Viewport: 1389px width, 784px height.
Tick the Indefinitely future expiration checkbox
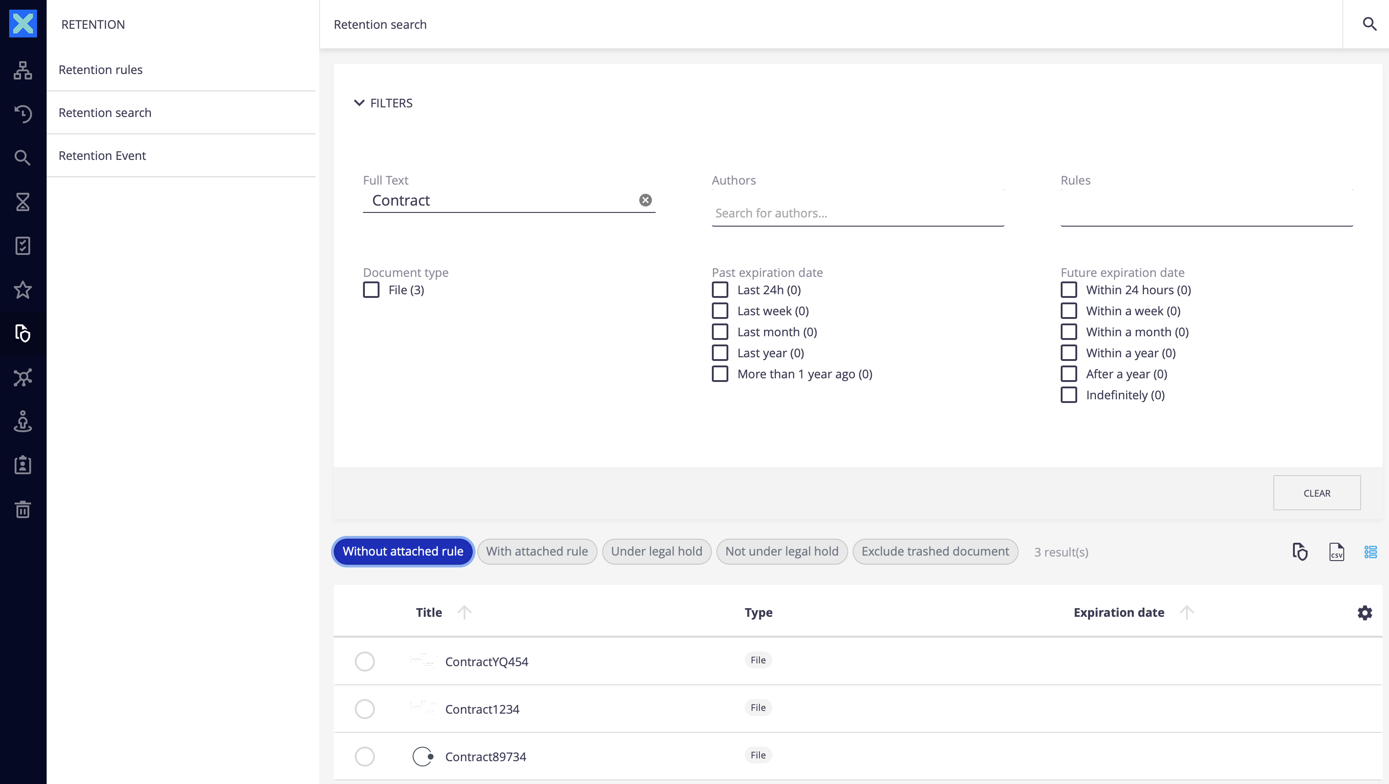point(1068,395)
